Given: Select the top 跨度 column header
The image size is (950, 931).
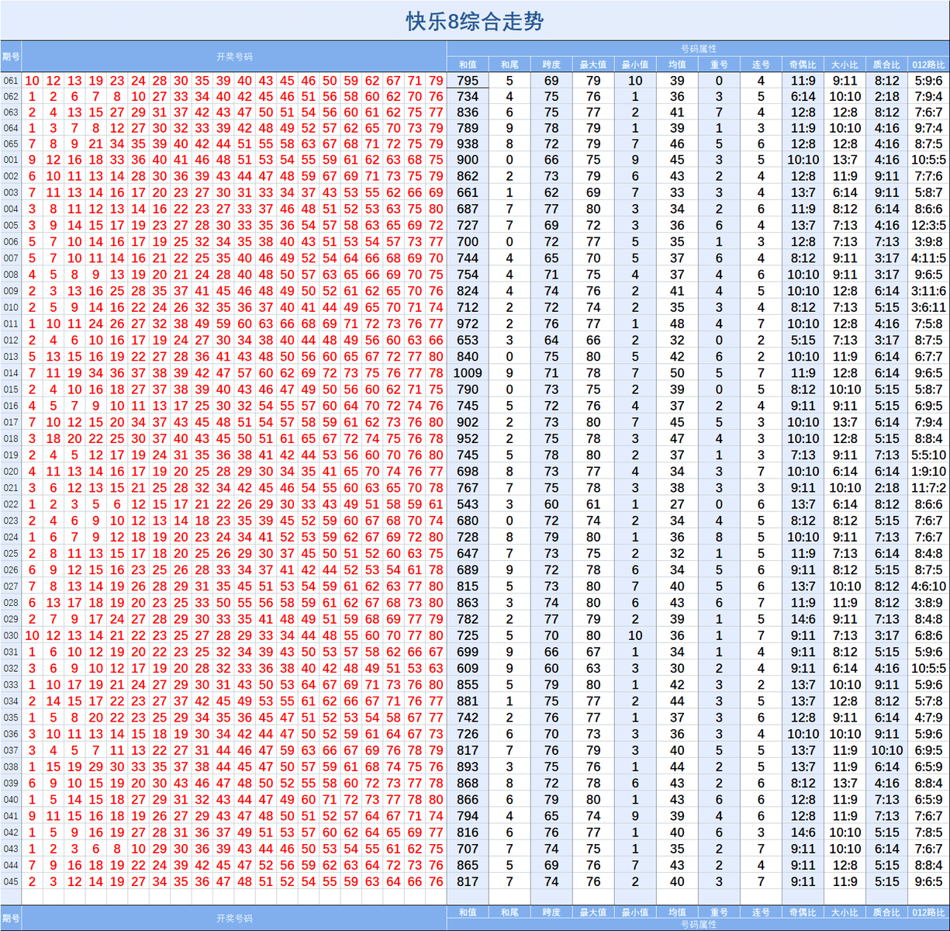Looking at the screenshot, I should tap(551, 64).
